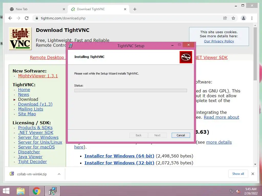The height and width of the screenshot is (196, 262).
Task: Close the New Tab tab
Action: [64, 9]
